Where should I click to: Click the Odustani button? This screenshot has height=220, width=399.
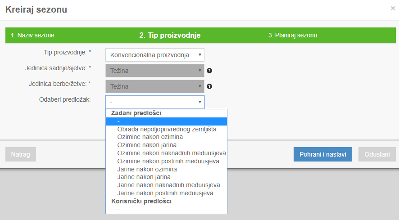coord(377,154)
